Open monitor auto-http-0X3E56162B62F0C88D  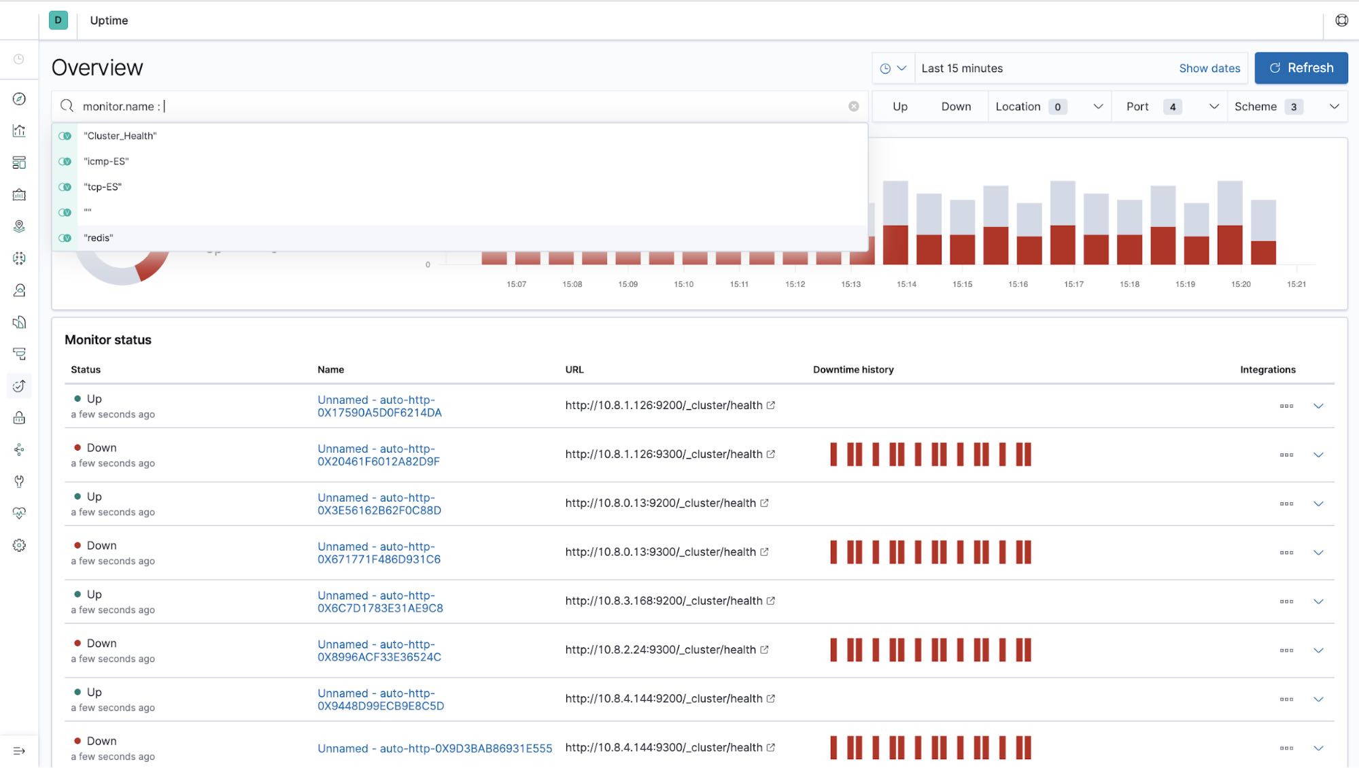coord(379,504)
